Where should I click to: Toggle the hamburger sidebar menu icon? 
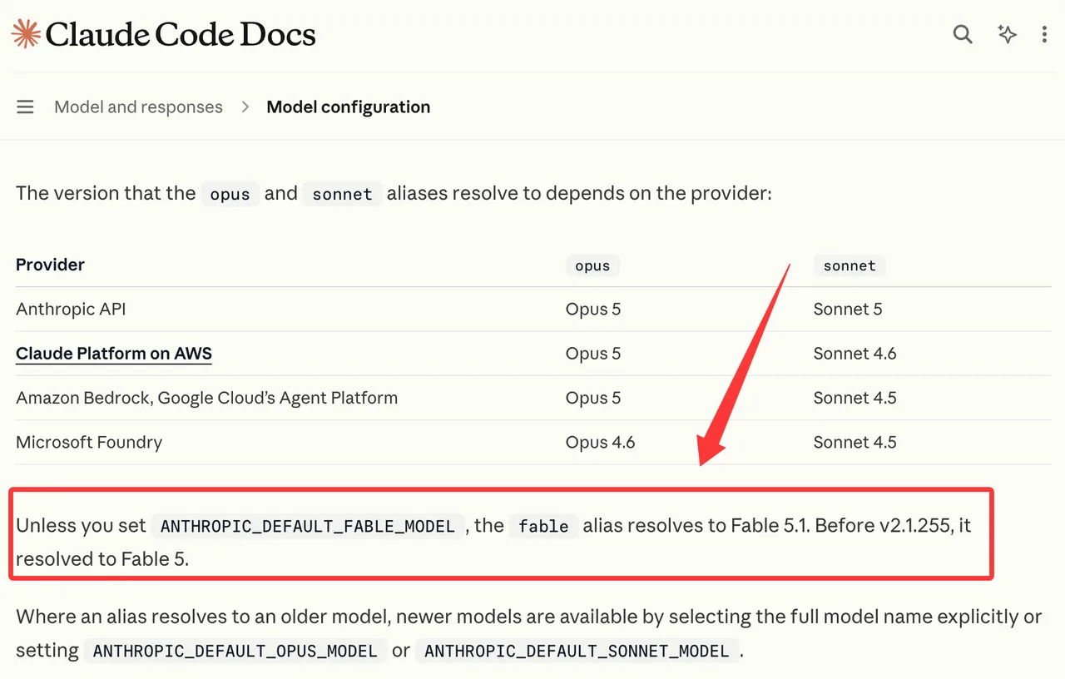pos(26,107)
